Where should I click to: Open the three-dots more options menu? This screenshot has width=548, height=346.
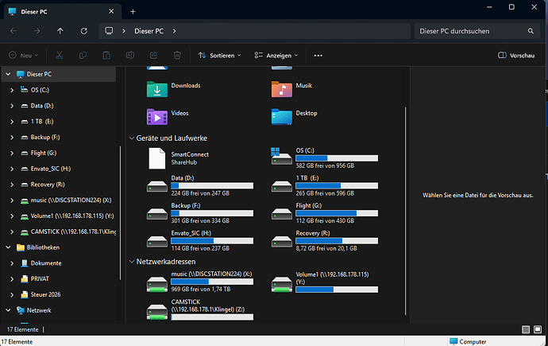[318, 56]
